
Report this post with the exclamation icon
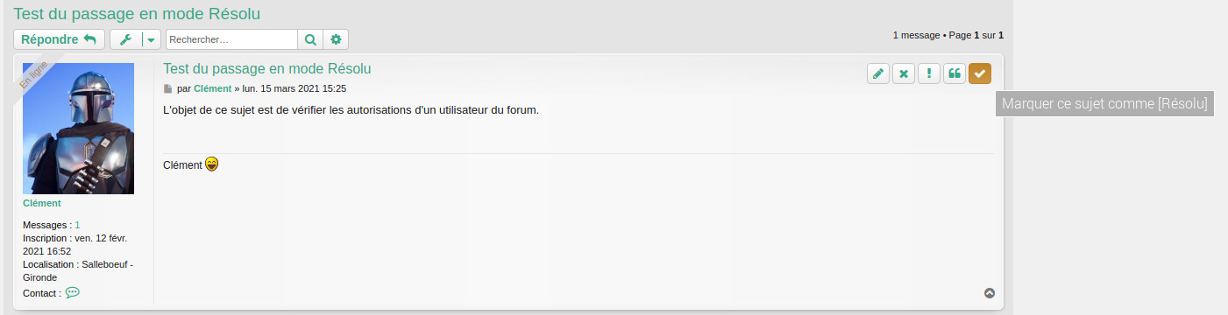click(929, 73)
